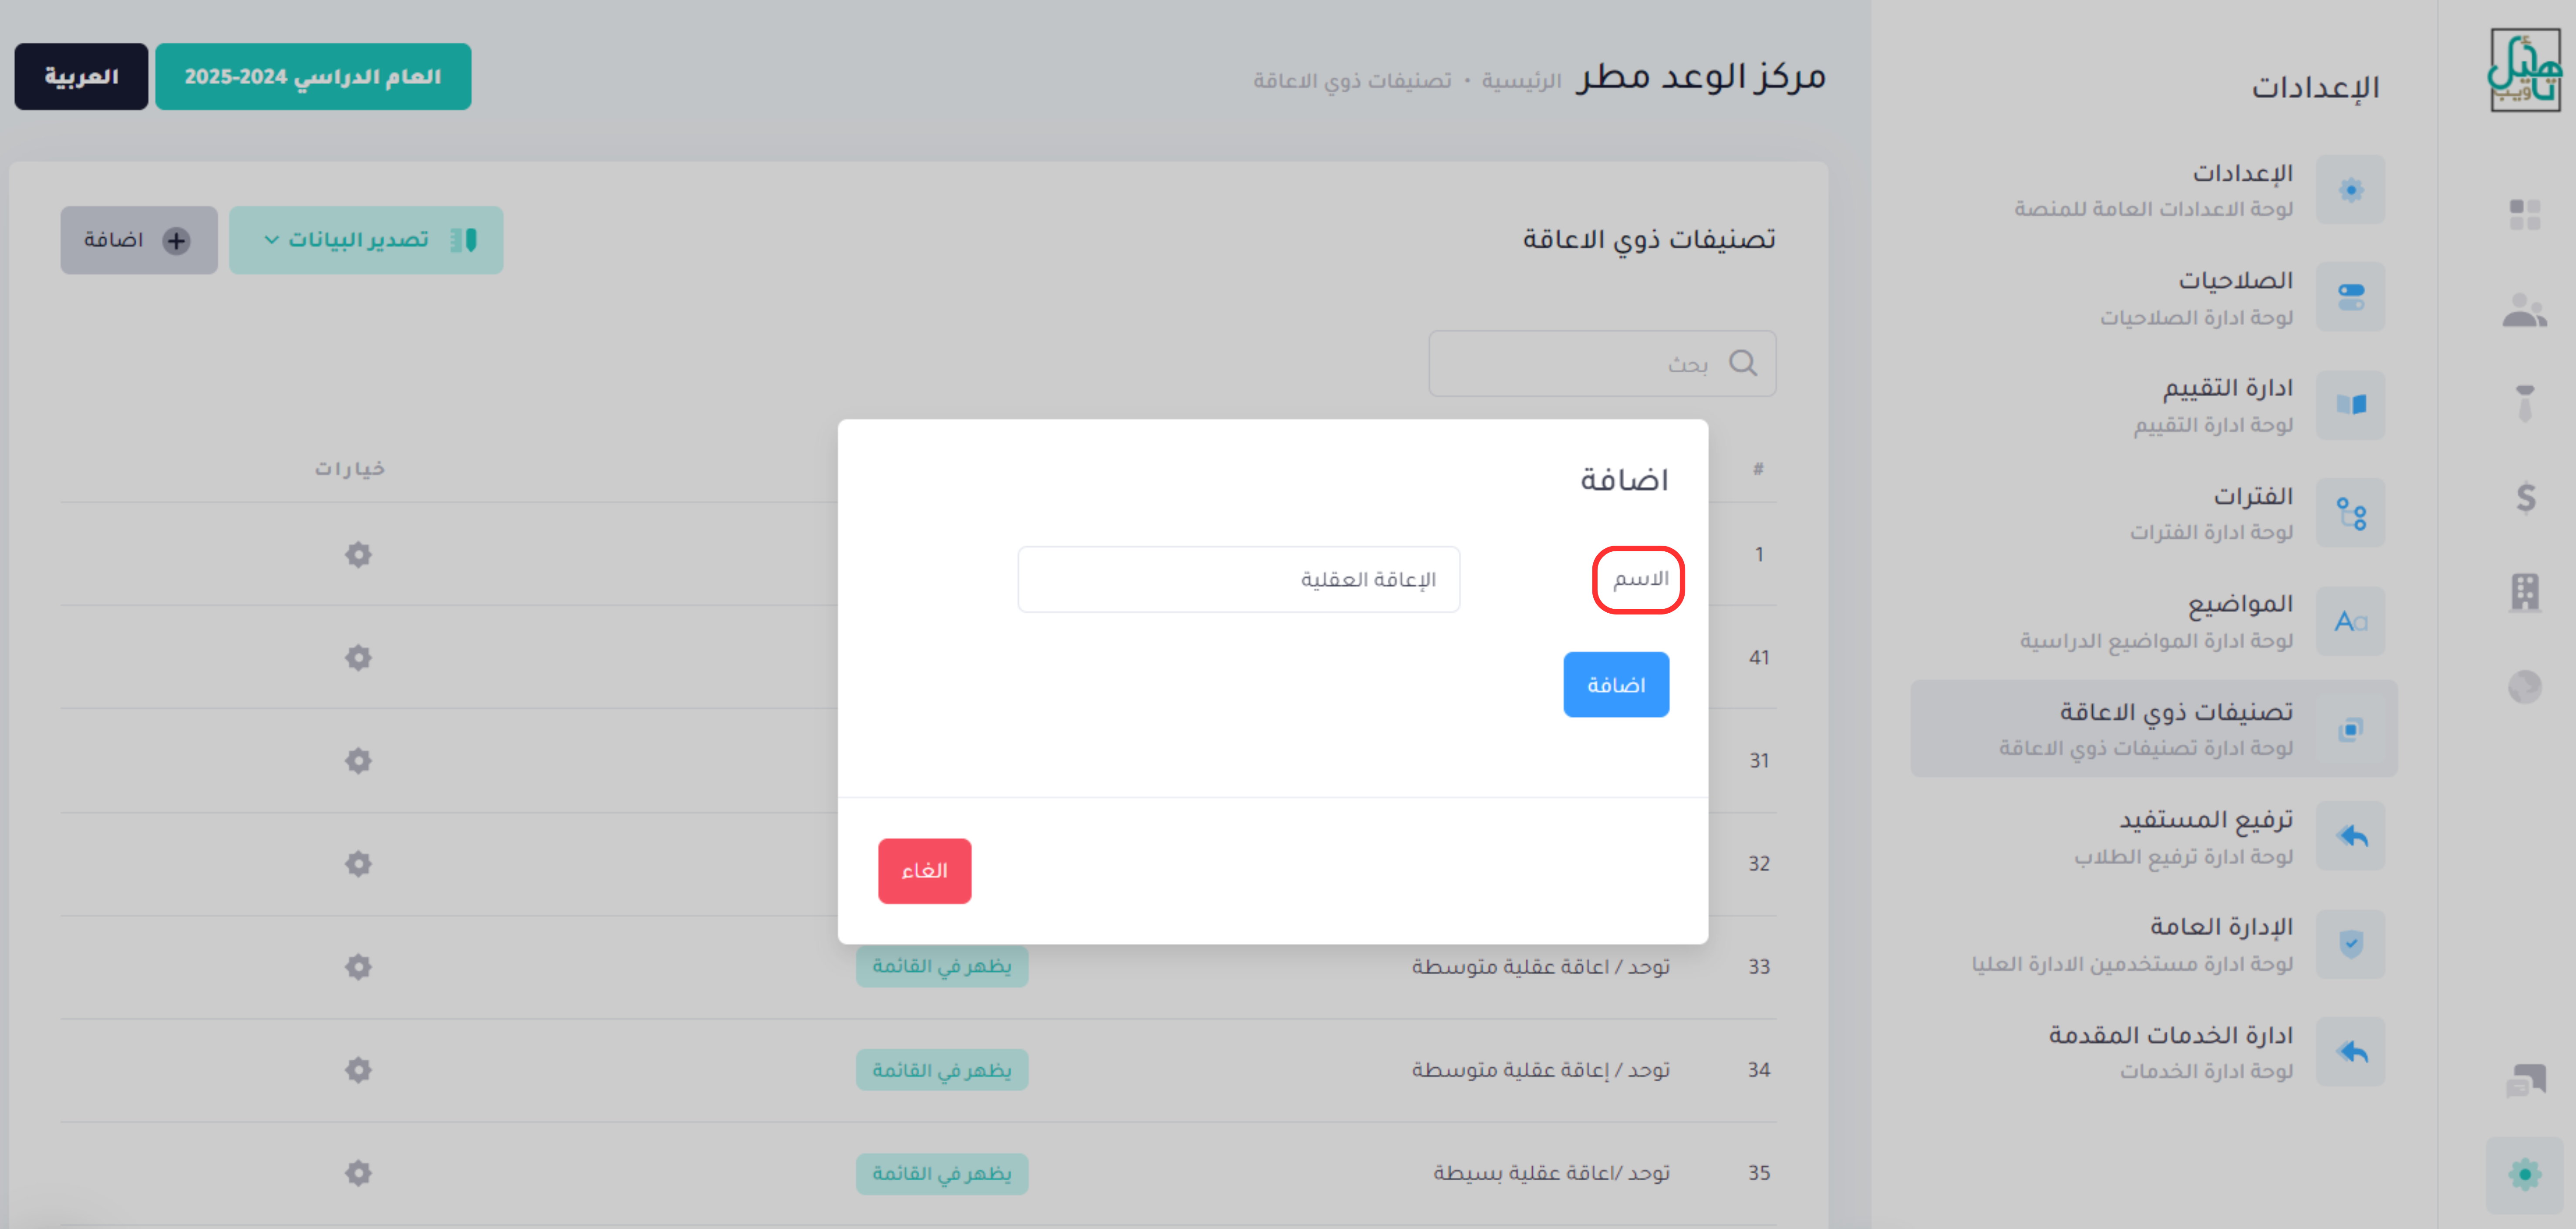
Task: Open ادارة التقييم menu item
Action: (2154, 405)
